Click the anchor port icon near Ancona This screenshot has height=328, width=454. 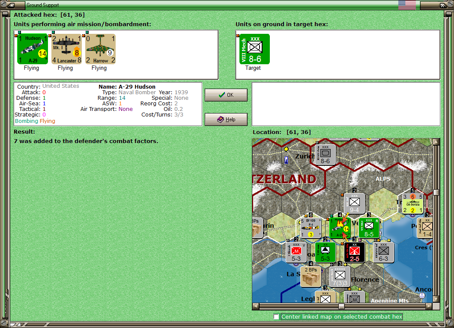(422, 295)
